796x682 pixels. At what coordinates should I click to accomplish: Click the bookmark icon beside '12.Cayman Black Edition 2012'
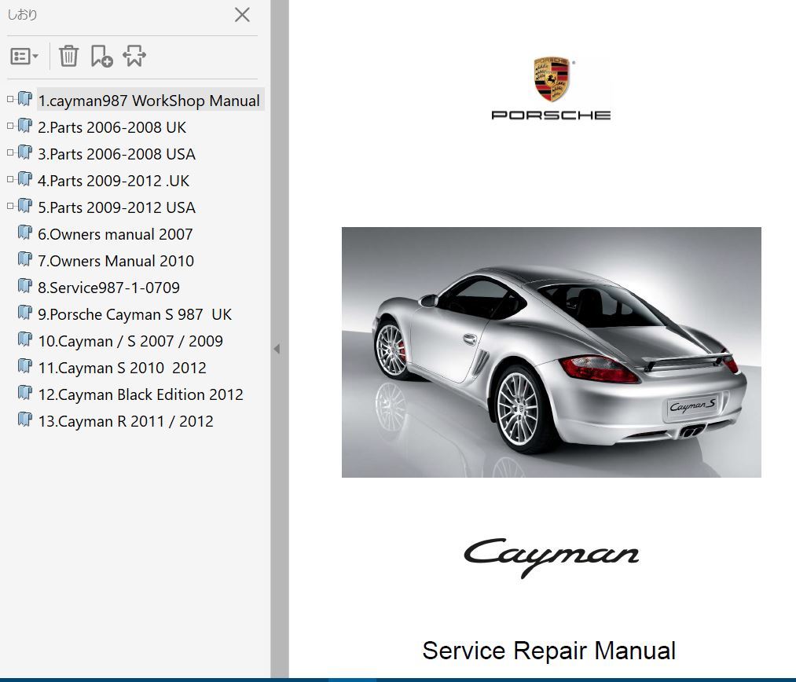[x=24, y=392]
